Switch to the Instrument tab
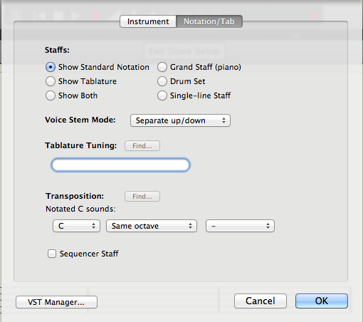The image size is (363, 322). point(148,21)
